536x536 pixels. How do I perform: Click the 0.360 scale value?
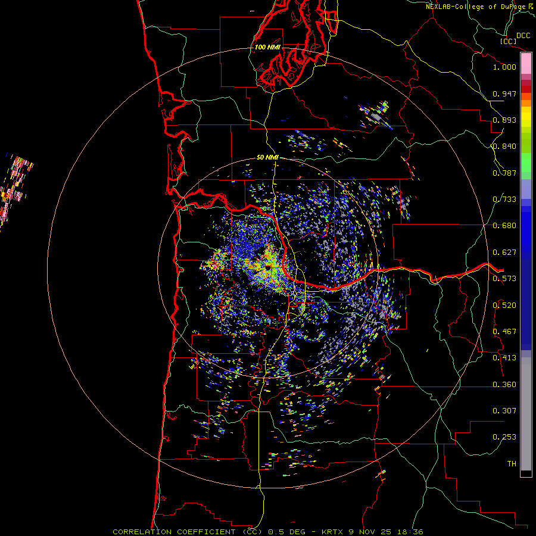(x=504, y=385)
